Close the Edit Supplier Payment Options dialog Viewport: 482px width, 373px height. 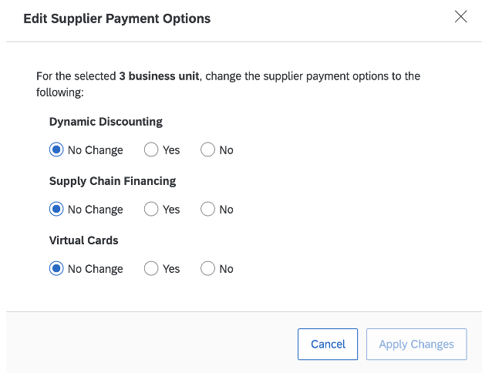460,17
